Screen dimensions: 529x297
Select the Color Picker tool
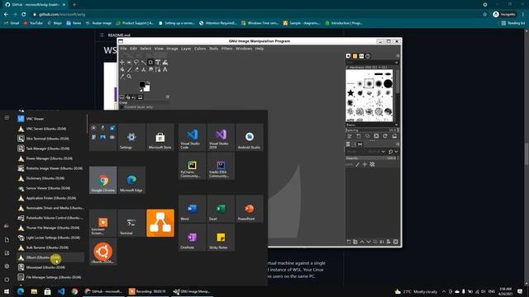pyautogui.click(x=122, y=77)
